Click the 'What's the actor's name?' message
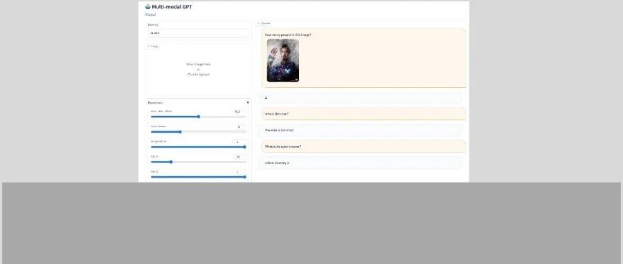The height and width of the screenshot is (264, 623). pos(363,147)
